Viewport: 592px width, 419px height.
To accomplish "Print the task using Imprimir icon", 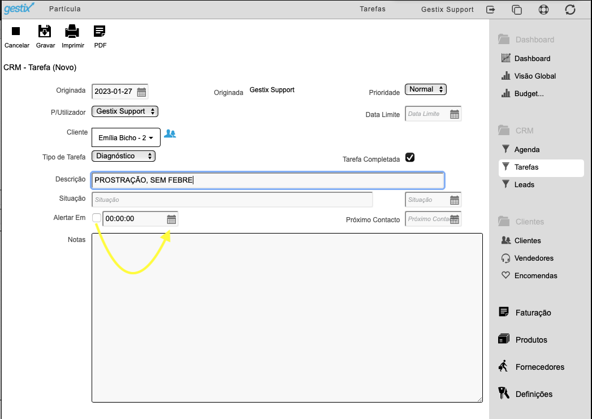I will (72, 31).
